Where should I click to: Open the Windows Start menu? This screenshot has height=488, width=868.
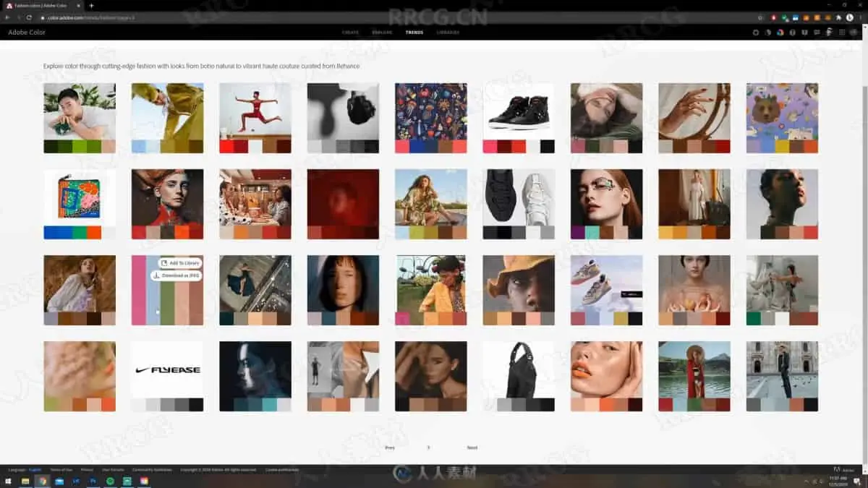tap(7, 481)
